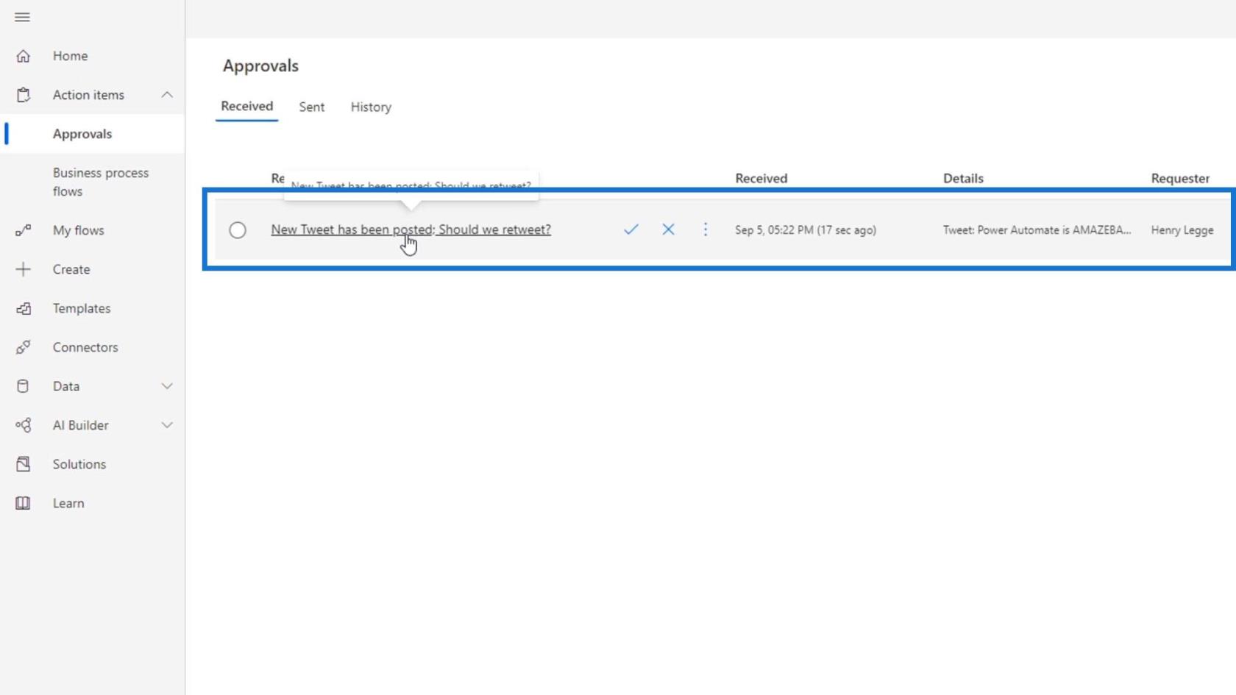Click the Details column header

click(963, 178)
